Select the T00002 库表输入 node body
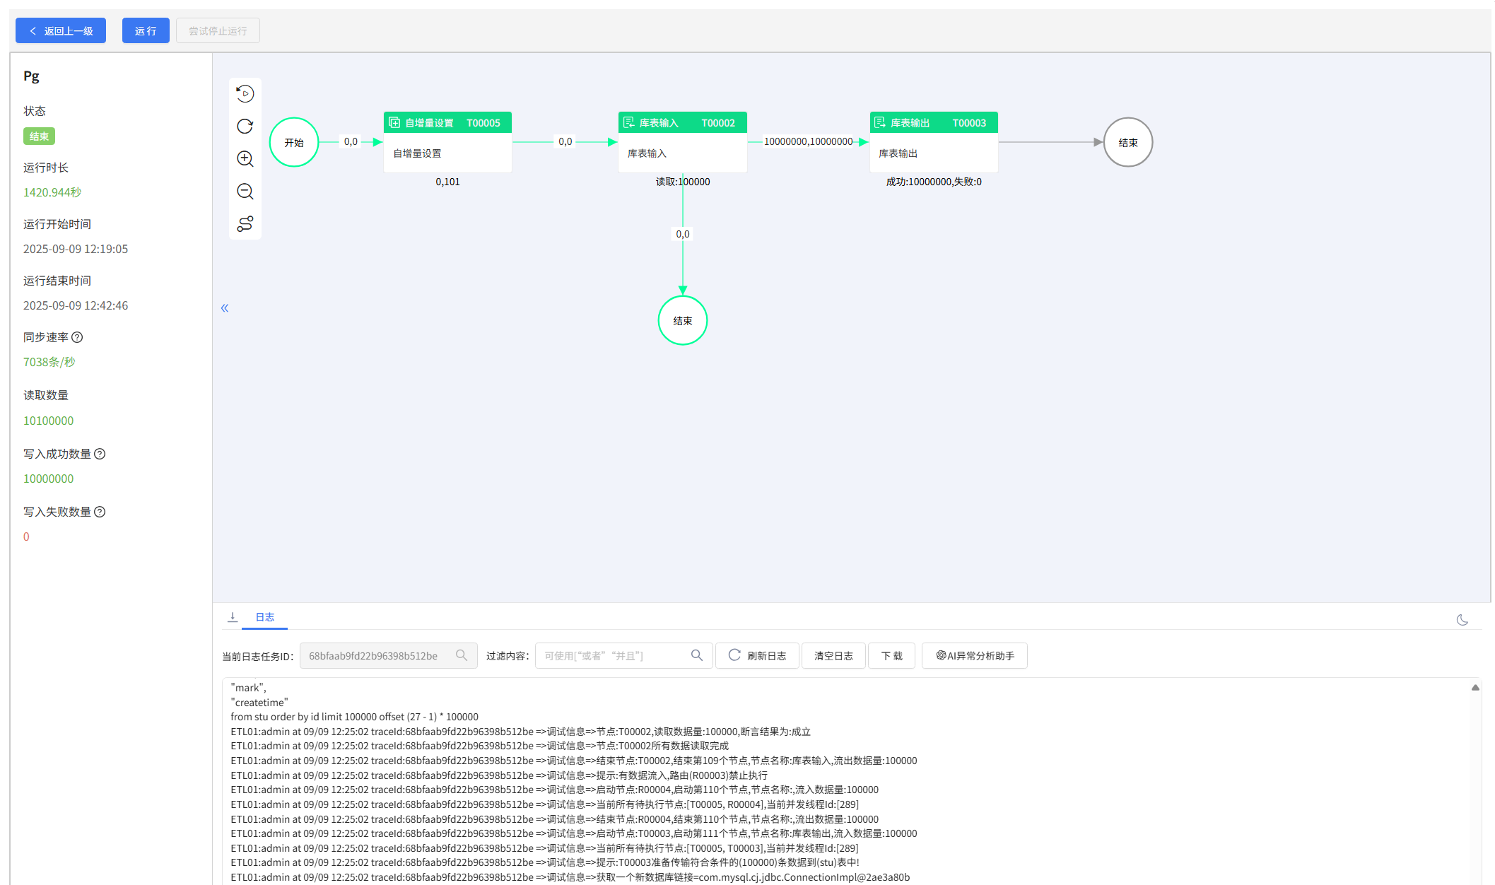 tap(683, 153)
